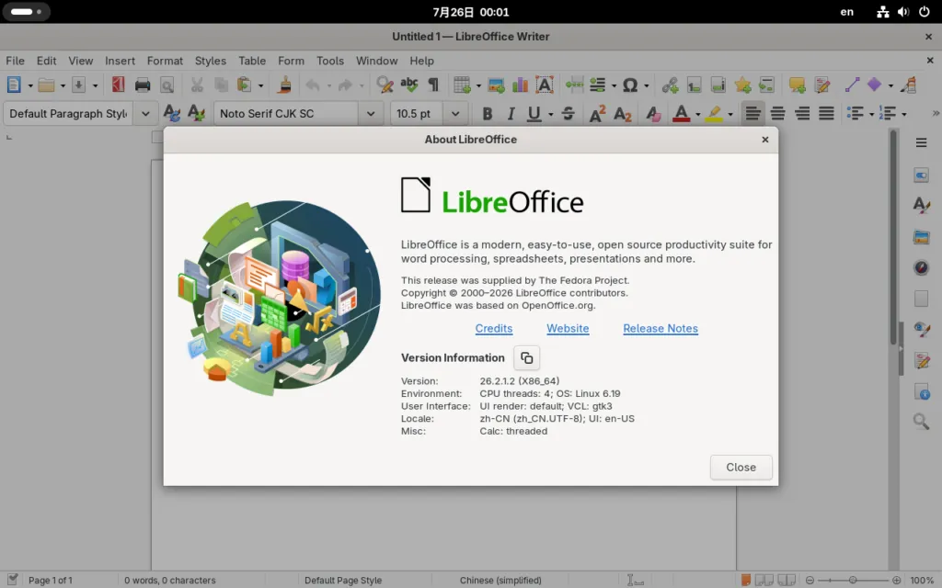942x588 pixels.
Task: Expand the font name dropdown
Action: [x=371, y=113]
